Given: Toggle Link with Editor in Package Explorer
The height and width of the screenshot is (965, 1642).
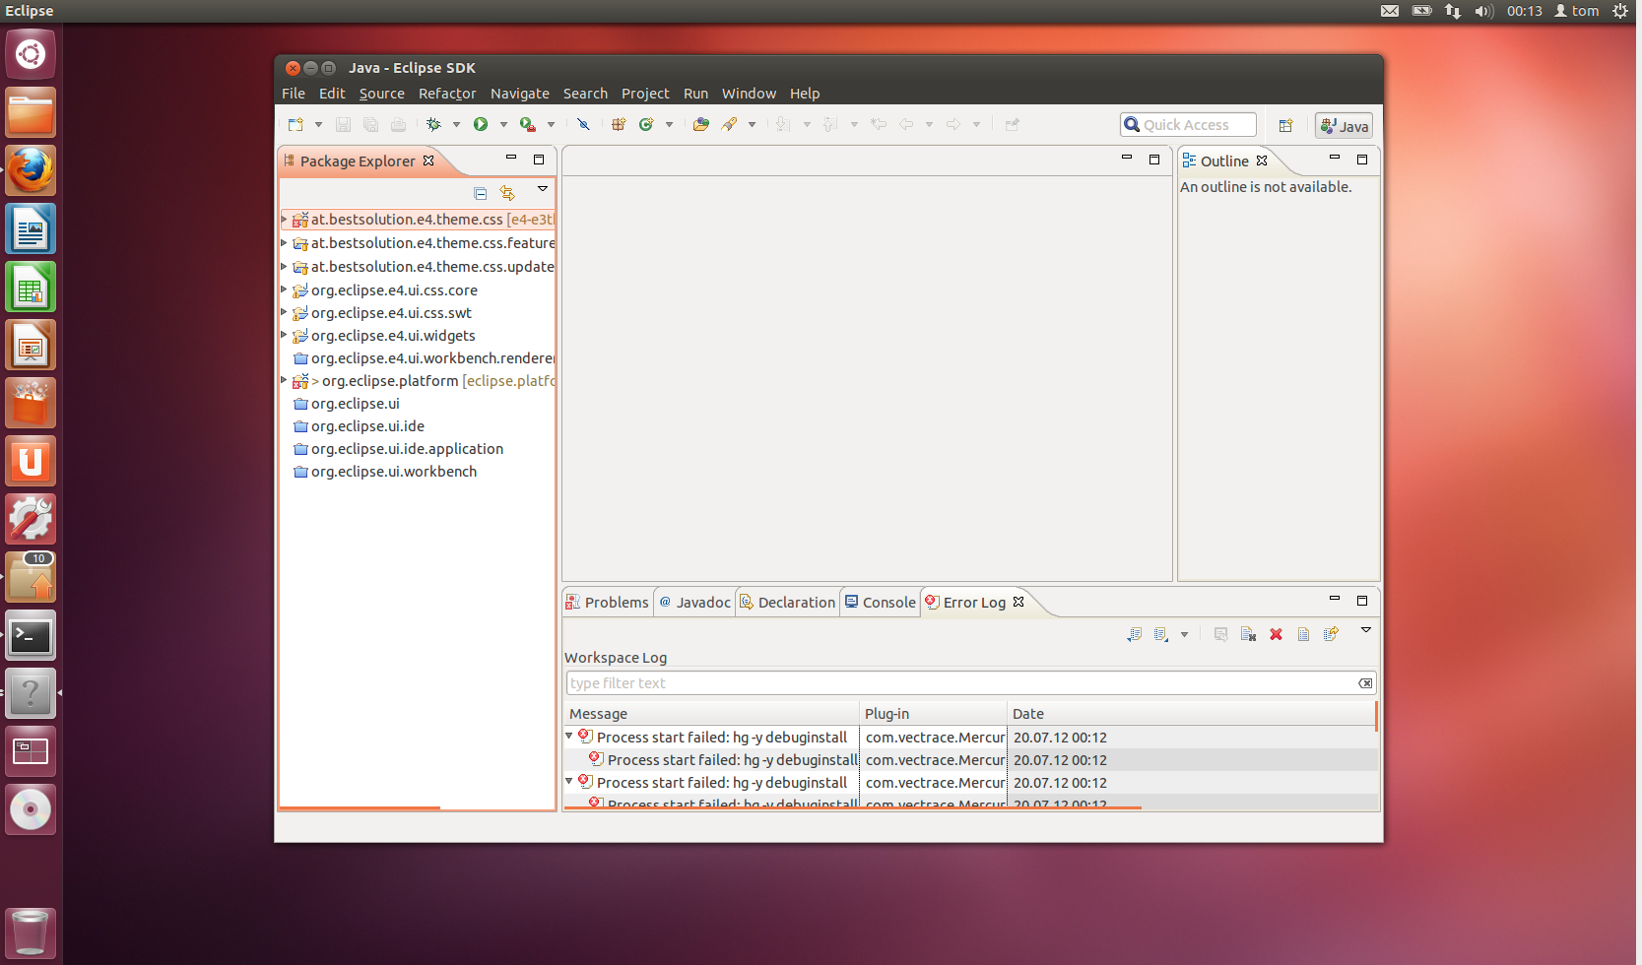Looking at the screenshot, I should tap(507, 193).
